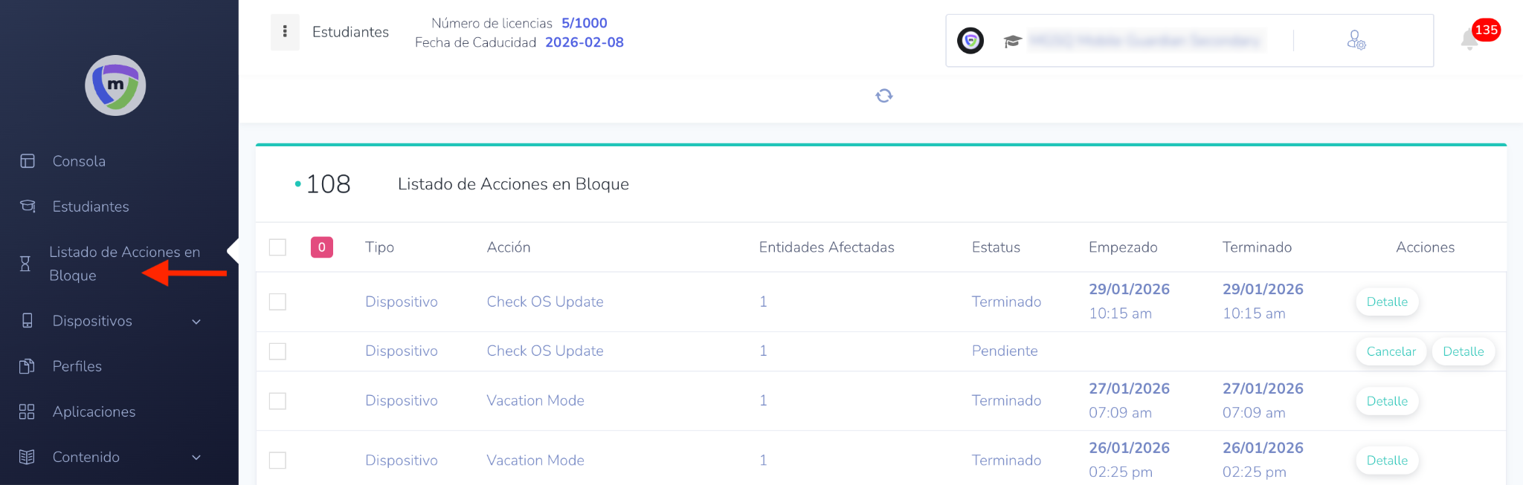Click the notification bell icon
Image resolution: width=1523 pixels, height=485 pixels.
pos(1469,40)
